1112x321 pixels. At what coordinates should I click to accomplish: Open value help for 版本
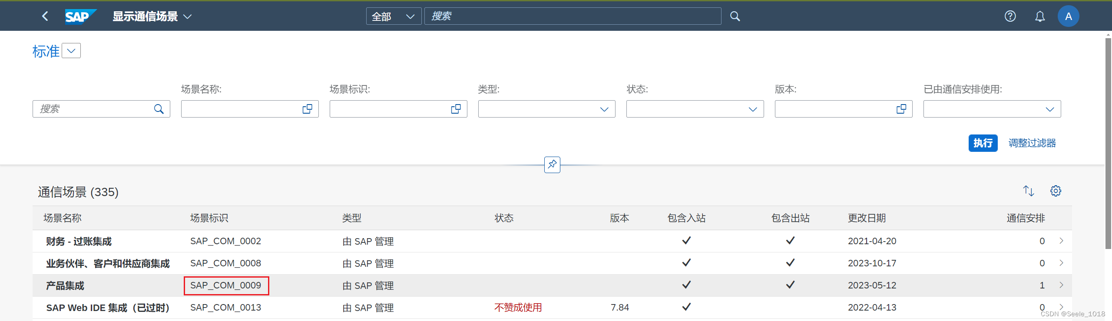901,109
